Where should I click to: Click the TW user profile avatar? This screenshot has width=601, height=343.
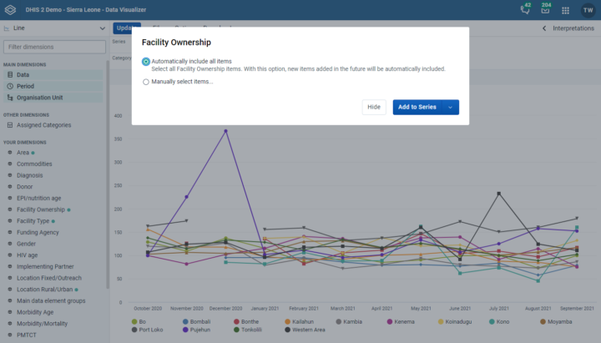click(x=588, y=10)
